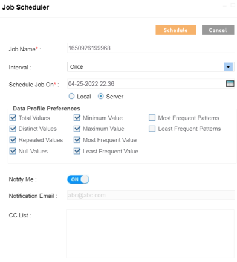This screenshot has height=262, width=237.
Task: Toggle the Maximum Value checkbox
Action: coord(77,129)
